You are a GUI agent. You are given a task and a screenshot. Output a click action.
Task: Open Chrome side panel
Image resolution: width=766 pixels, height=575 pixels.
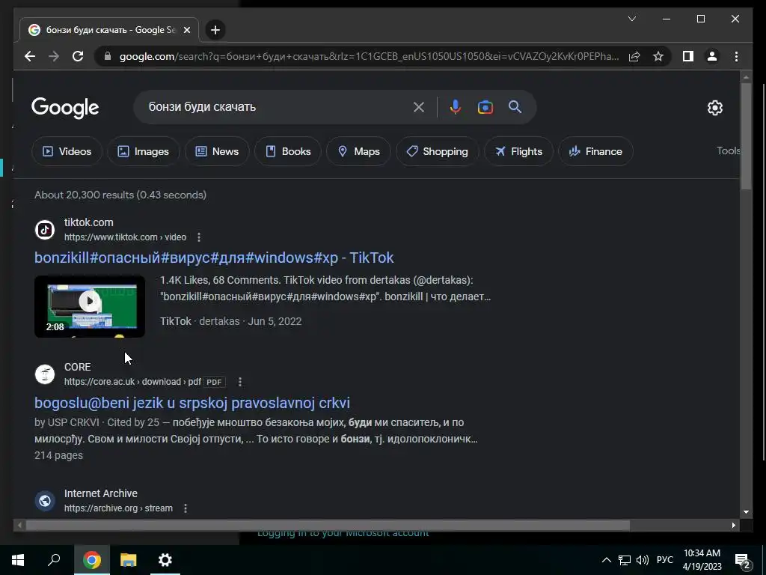[688, 56]
